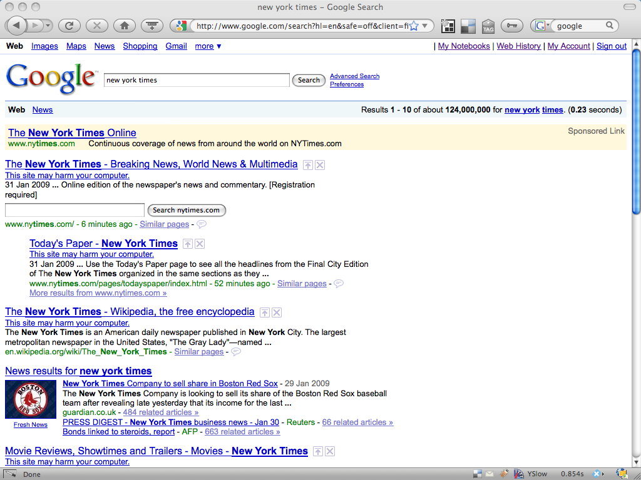The image size is (641, 480).
Task: Click the Delicious bookmarks toolbar icon
Action: 468,26
